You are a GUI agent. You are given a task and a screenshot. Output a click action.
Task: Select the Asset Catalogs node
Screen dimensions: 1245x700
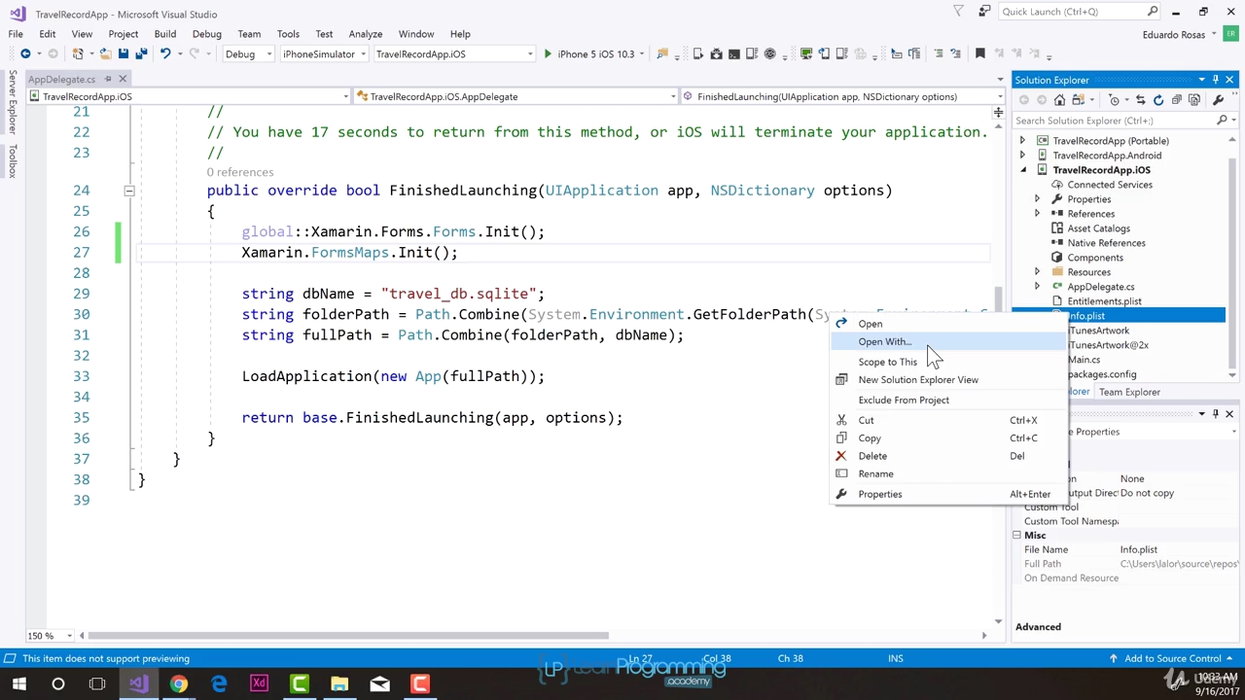point(1098,228)
